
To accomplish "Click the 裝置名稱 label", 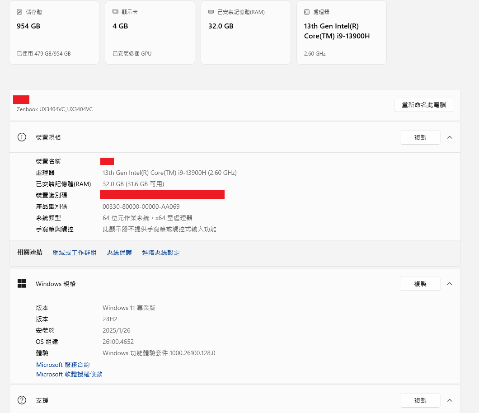I will click(48, 161).
